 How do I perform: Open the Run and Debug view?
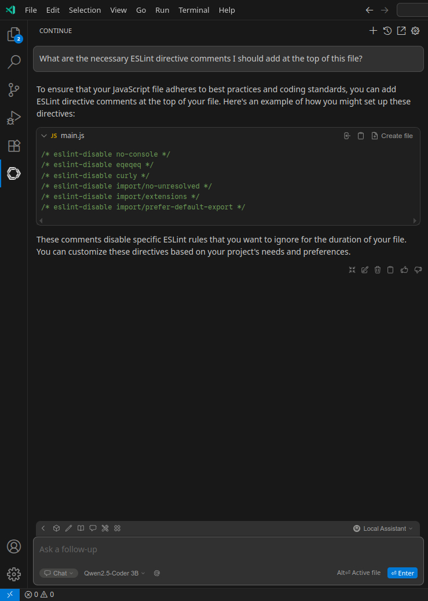[x=14, y=118]
